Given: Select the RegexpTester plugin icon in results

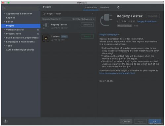Looking at the screenshot, I should click(x=46, y=26).
